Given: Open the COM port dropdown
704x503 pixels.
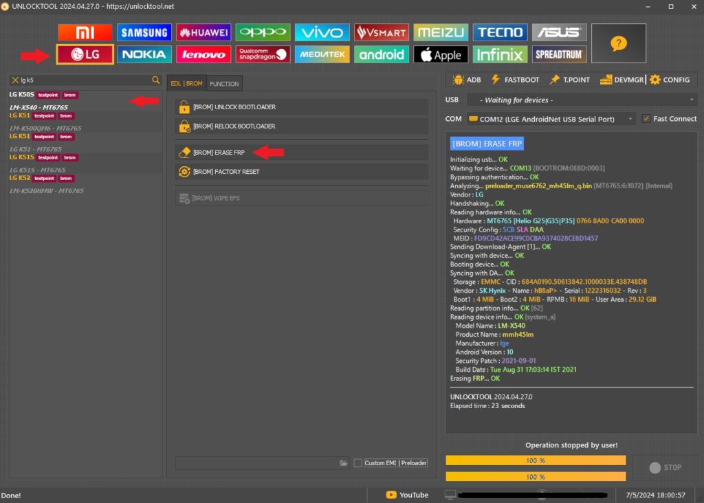Looking at the screenshot, I should coord(551,119).
